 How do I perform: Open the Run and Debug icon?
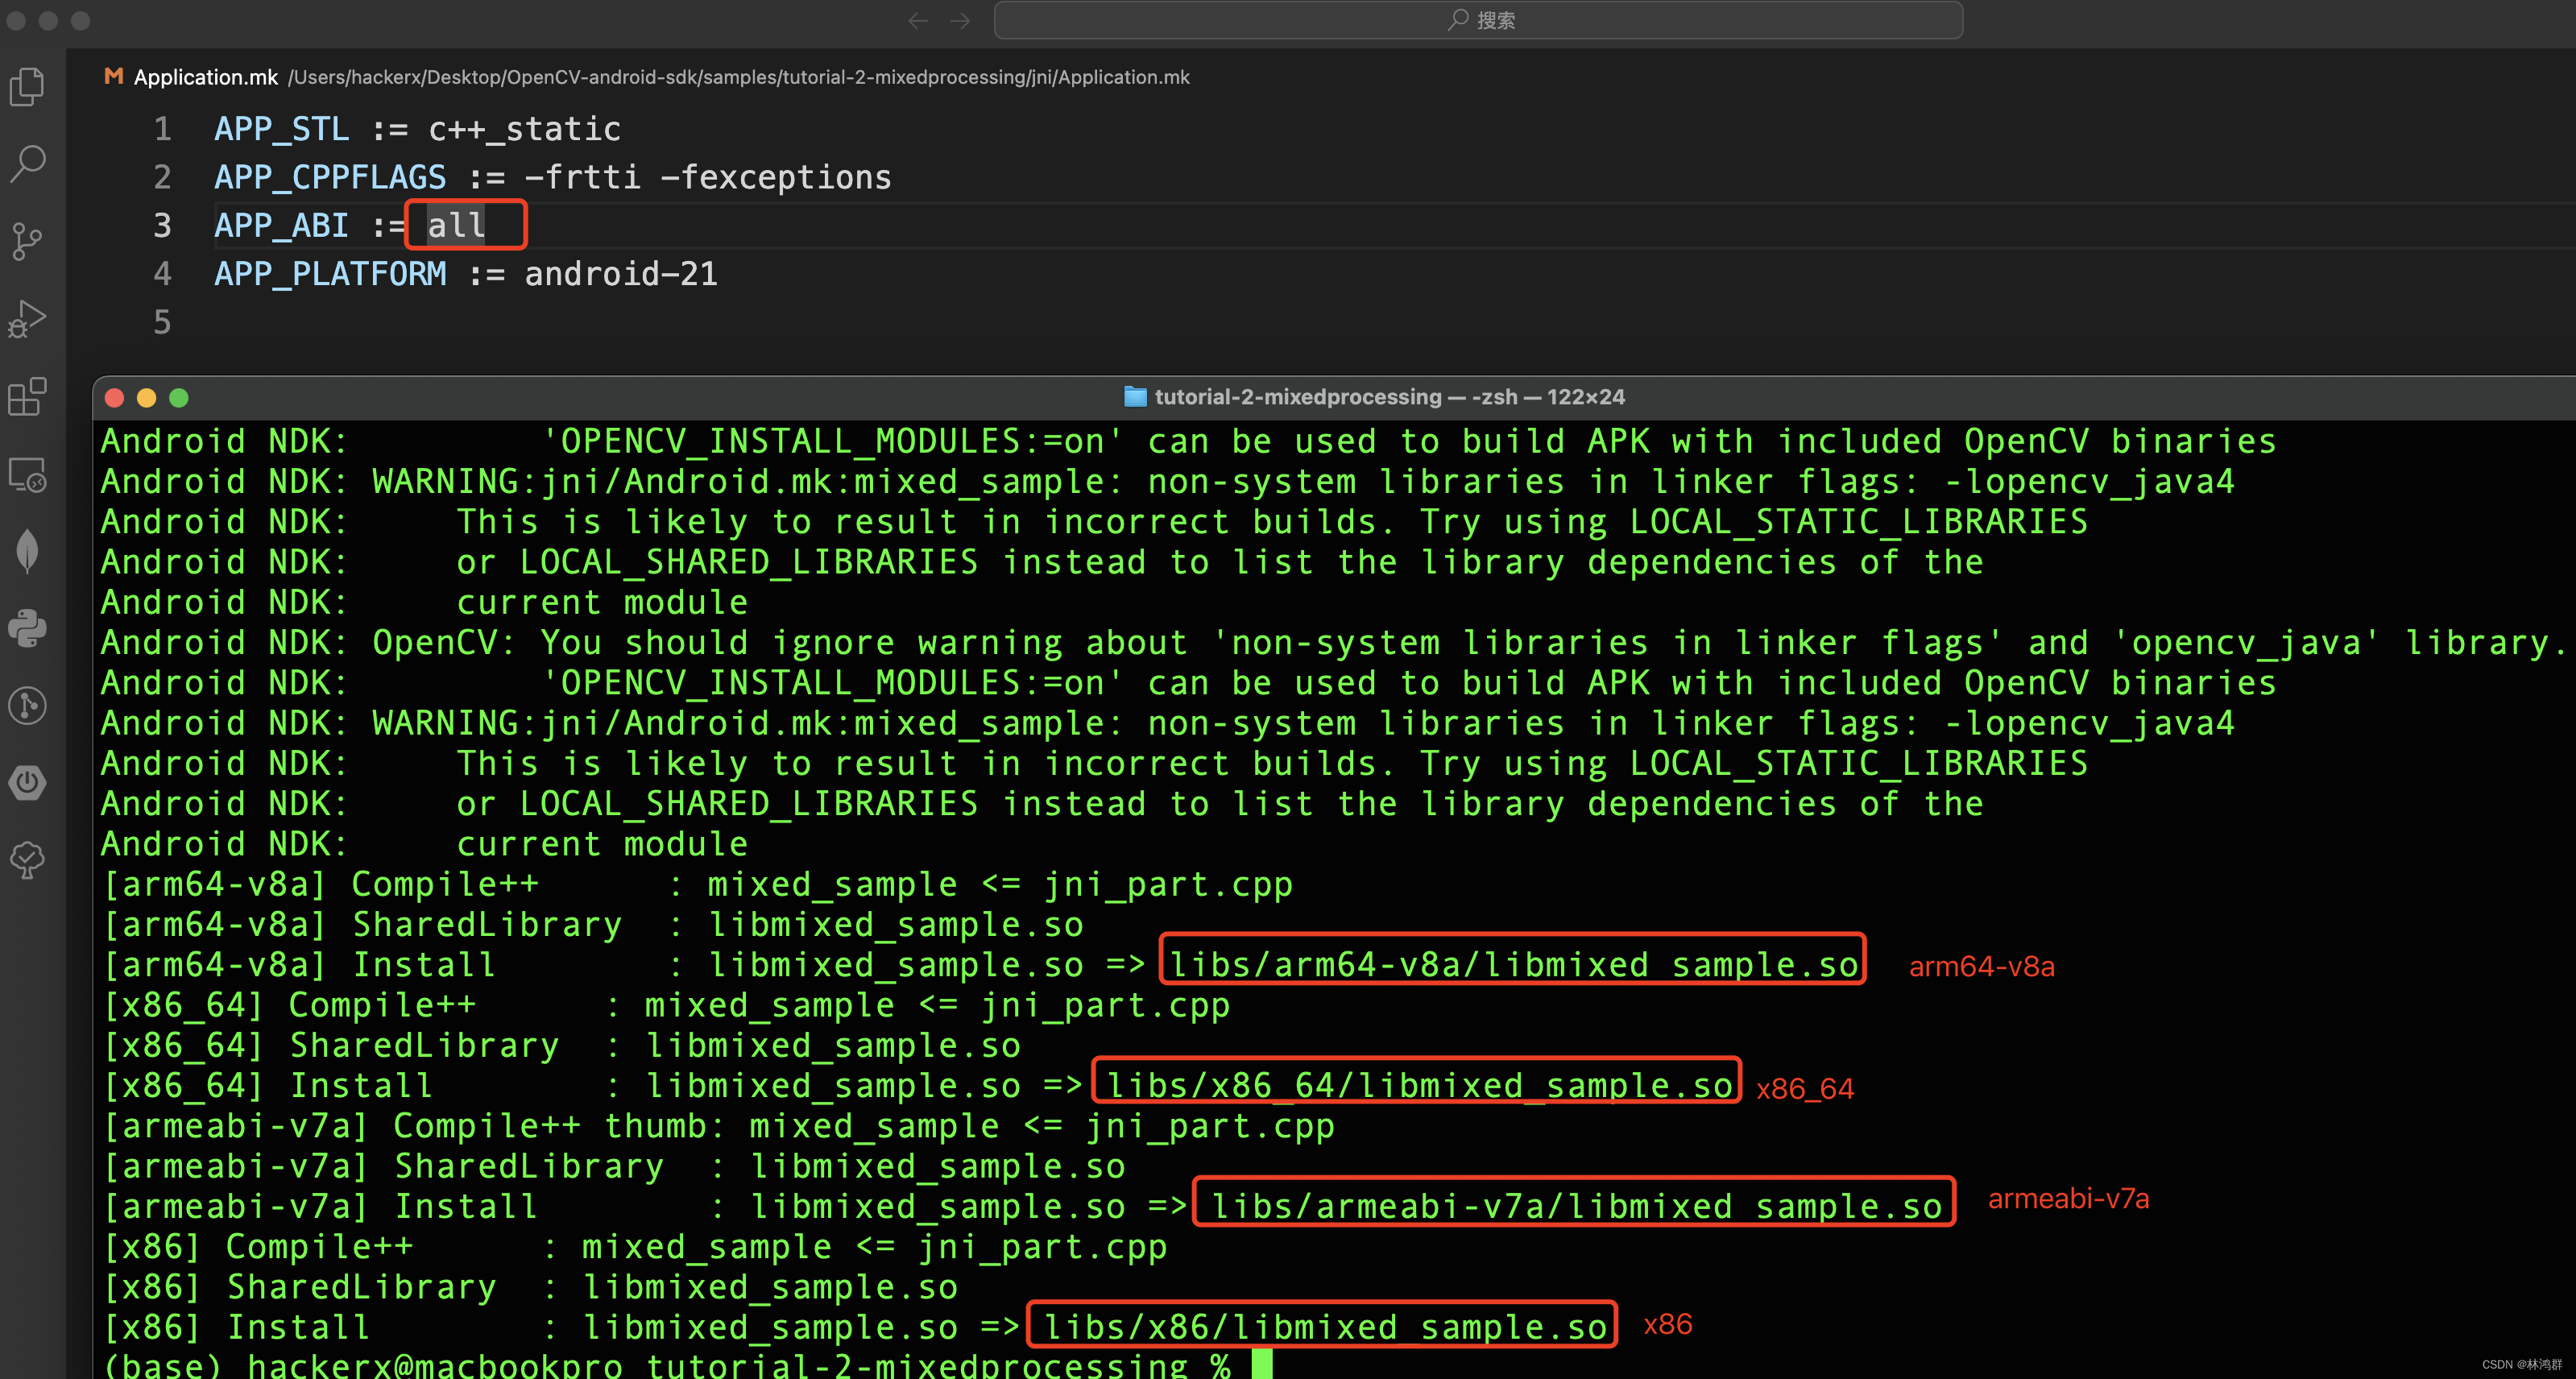pos(27,318)
